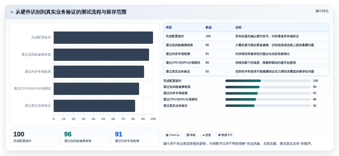The width and height of the screenshot is (339, 156).
Task: Click description 实际软件和游戏可能暴露
Action: 275,71
